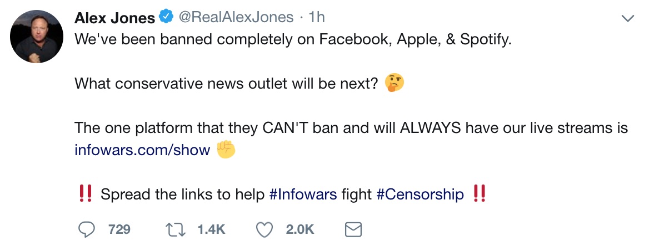Like the tweet with the heart icon
Screen dimensions: 649x246
[264, 229]
